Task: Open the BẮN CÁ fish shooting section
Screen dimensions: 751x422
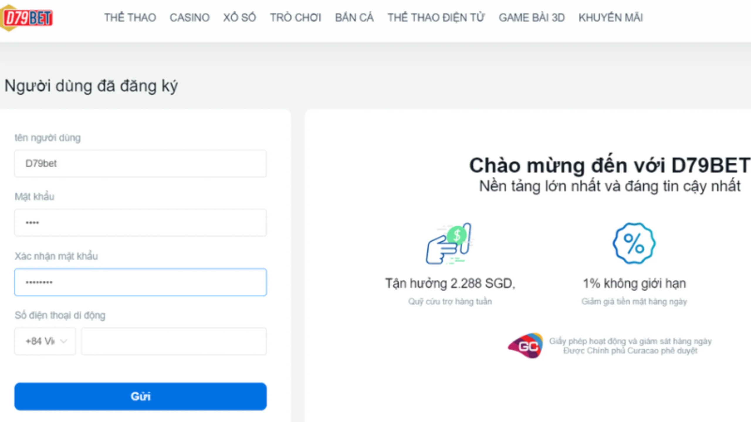Action: point(354,18)
